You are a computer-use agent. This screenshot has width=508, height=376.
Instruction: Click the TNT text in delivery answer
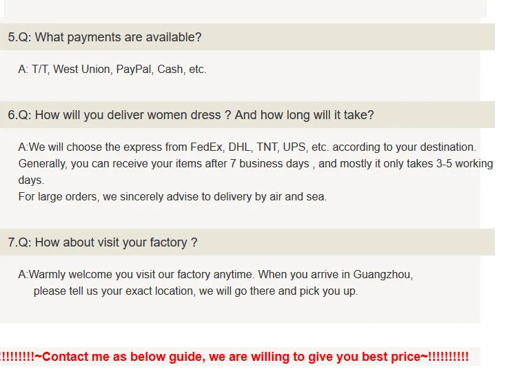point(272,147)
